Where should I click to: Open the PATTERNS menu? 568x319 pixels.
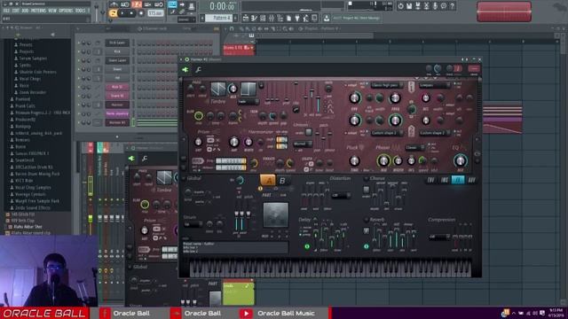point(39,11)
